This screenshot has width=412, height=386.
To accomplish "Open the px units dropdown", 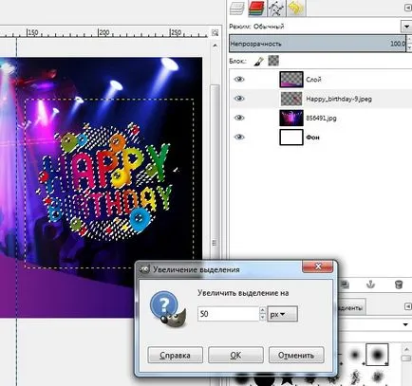I will (x=282, y=314).
